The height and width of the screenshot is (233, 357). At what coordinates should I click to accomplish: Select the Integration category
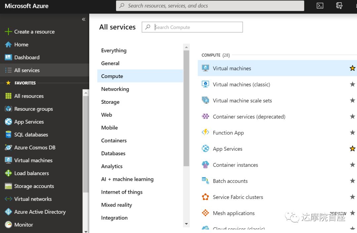click(140, 218)
